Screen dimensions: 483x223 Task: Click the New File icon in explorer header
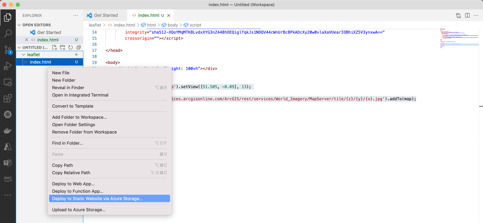coord(54,47)
